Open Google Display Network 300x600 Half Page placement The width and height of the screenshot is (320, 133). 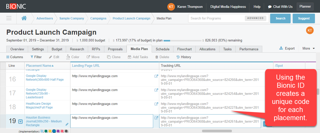coord(45,78)
